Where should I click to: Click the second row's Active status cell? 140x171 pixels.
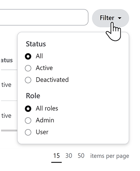6,116
